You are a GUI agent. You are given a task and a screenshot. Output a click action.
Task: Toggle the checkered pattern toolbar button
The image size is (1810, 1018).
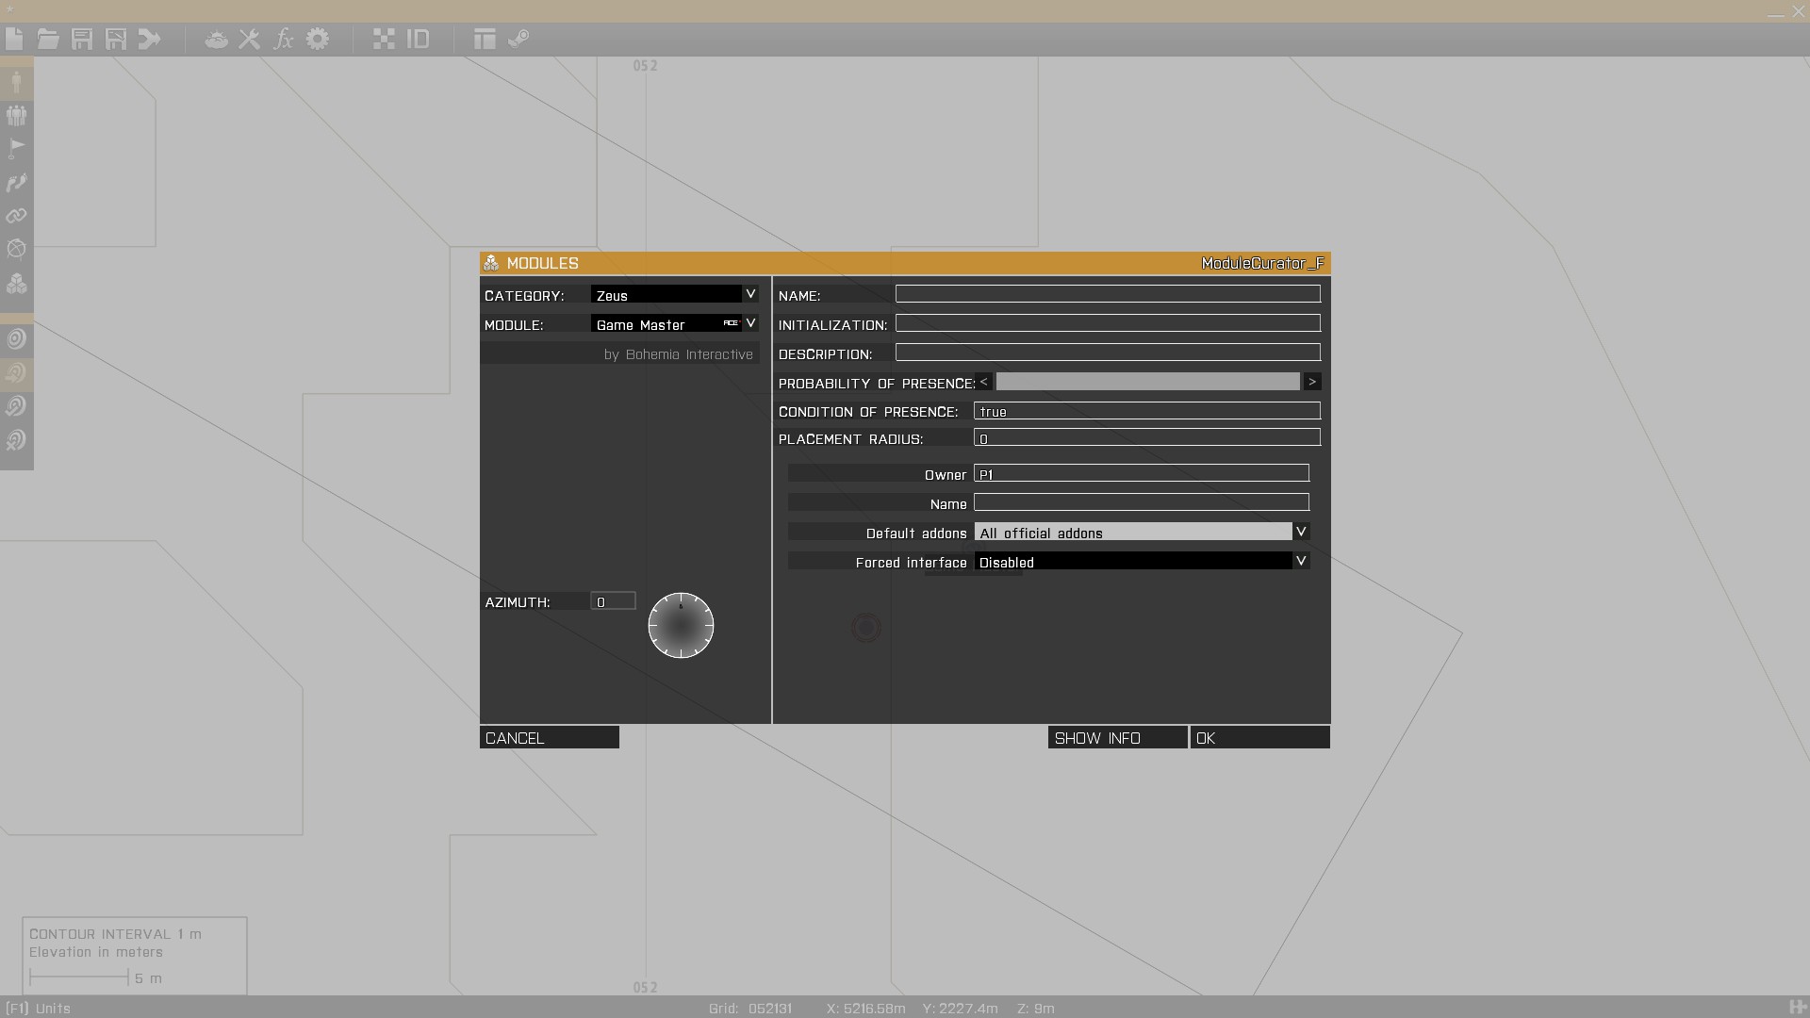[x=384, y=39]
